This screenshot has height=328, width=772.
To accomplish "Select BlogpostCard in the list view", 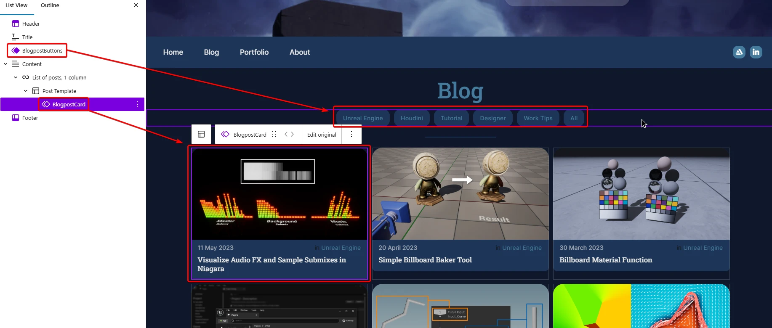I will pyautogui.click(x=69, y=105).
